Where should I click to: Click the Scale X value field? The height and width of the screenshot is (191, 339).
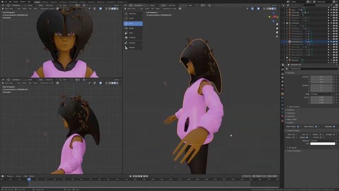point(322,98)
